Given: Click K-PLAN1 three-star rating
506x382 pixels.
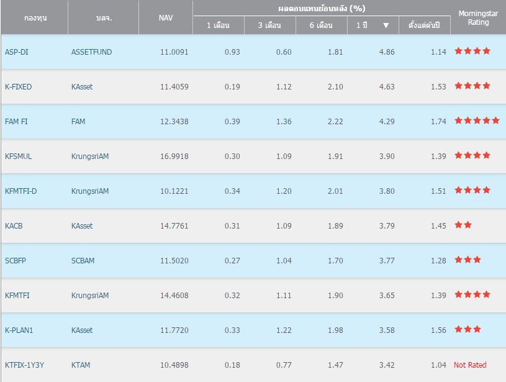Looking at the screenshot, I should click(468, 329).
